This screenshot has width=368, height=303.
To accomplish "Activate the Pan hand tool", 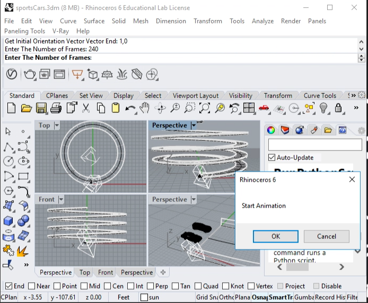I will point(145,108).
